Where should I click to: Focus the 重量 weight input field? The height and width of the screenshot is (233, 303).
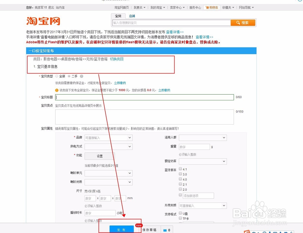click(x=194, y=147)
